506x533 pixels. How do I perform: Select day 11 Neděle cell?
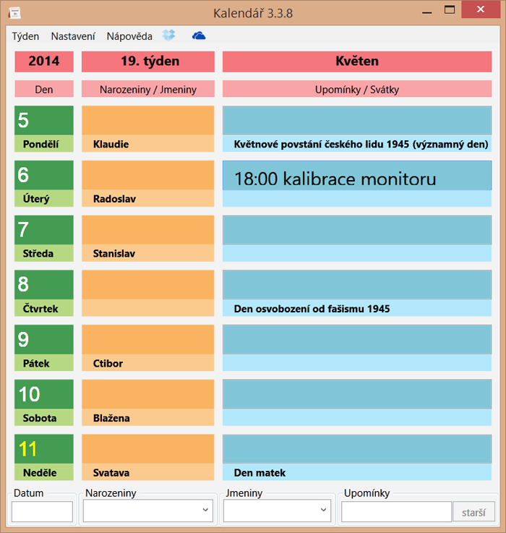coord(44,457)
